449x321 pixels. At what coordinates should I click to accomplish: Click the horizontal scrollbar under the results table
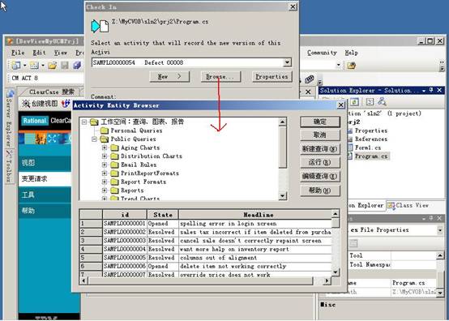tap(205, 281)
